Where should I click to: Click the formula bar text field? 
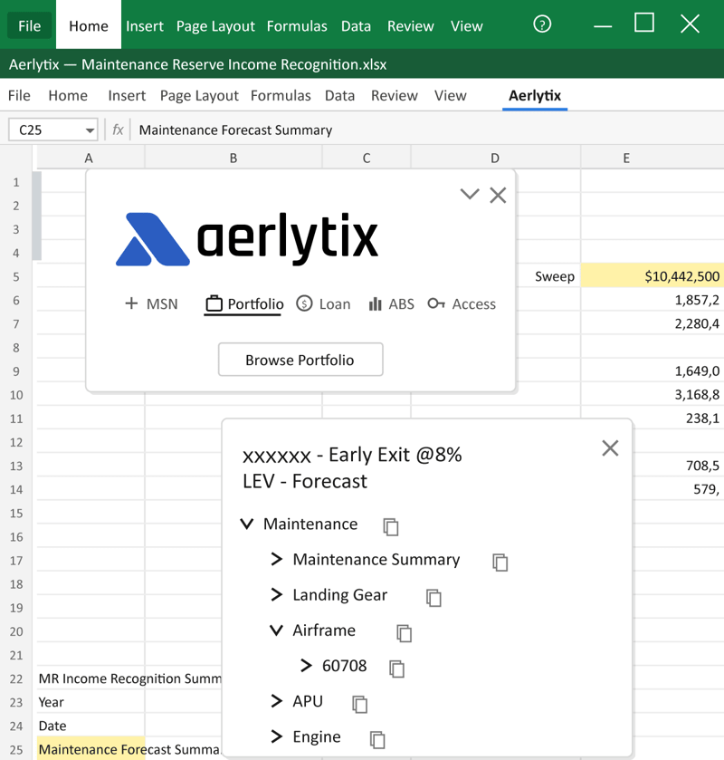tap(429, 130)
